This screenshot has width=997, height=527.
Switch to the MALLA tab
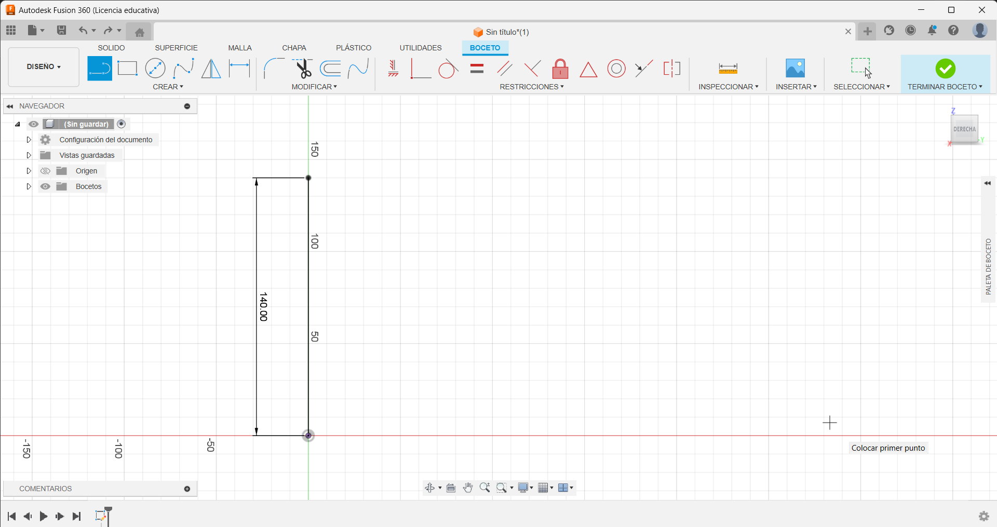point(240,48)
